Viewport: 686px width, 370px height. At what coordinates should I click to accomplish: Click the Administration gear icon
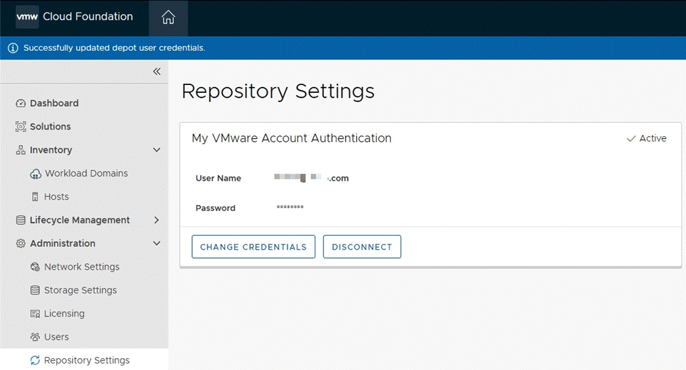(x=20, y=244)
